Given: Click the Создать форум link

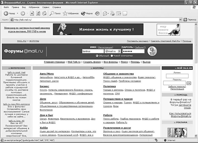Looking at the screenshot, I should [x=92, y=62].
